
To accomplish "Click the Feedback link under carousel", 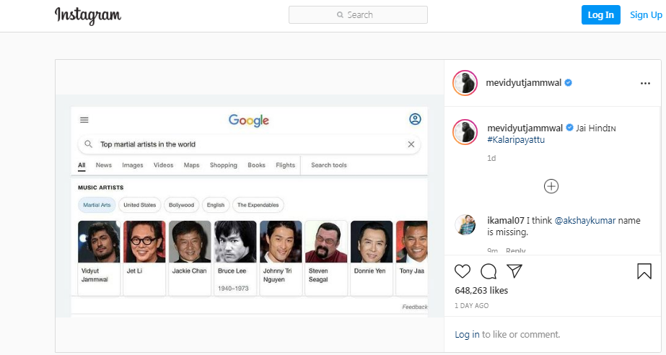I will (x=415, y=307).
